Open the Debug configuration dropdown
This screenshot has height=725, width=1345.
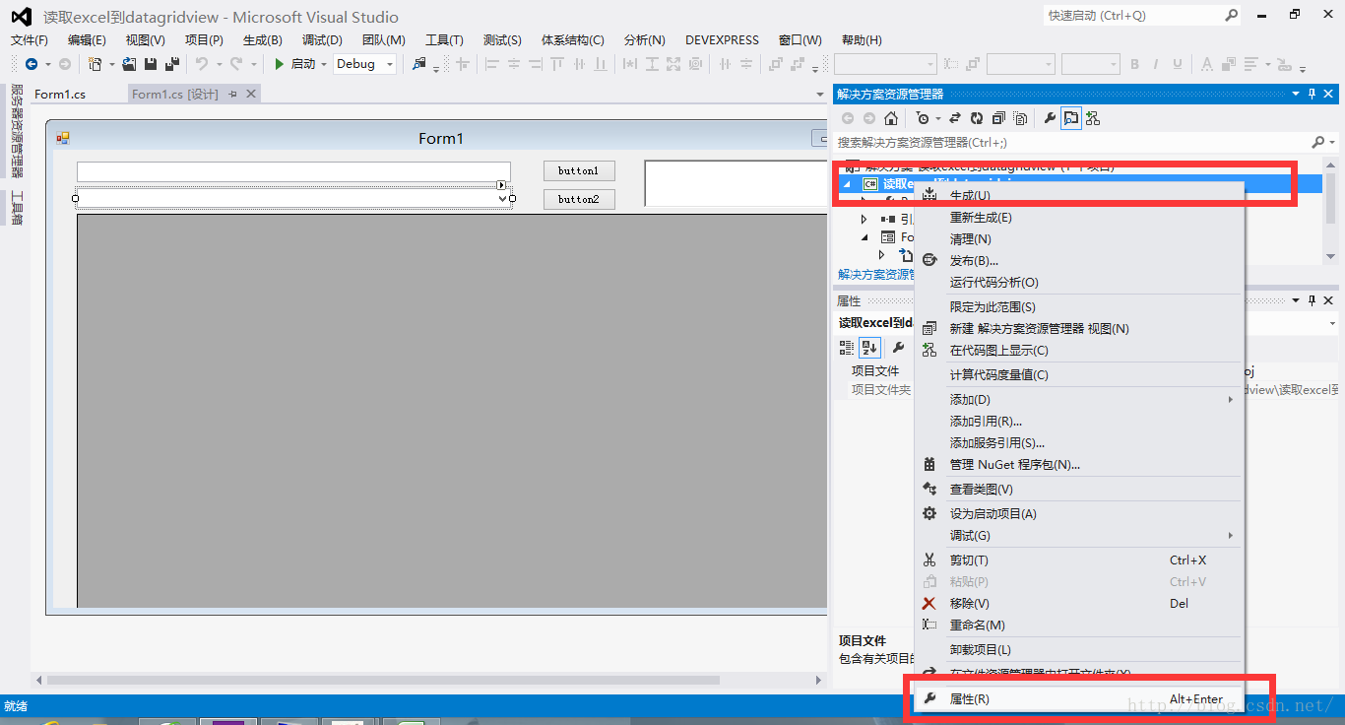click(x=390, y=64)
